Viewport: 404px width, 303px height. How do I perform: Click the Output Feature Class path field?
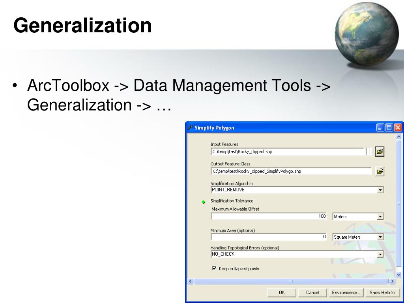[x=291, y=171]
